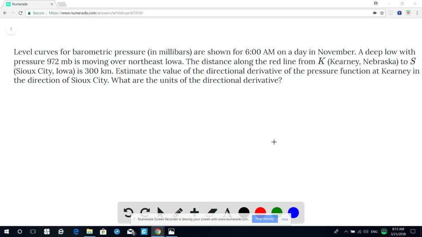Select the text A tool

[x=227, y=212]
